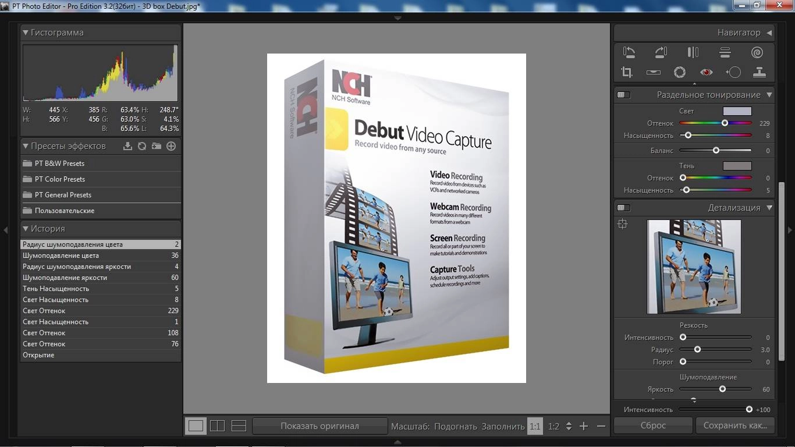Toggle the Детализация panel switch

[x=623, y=208]
